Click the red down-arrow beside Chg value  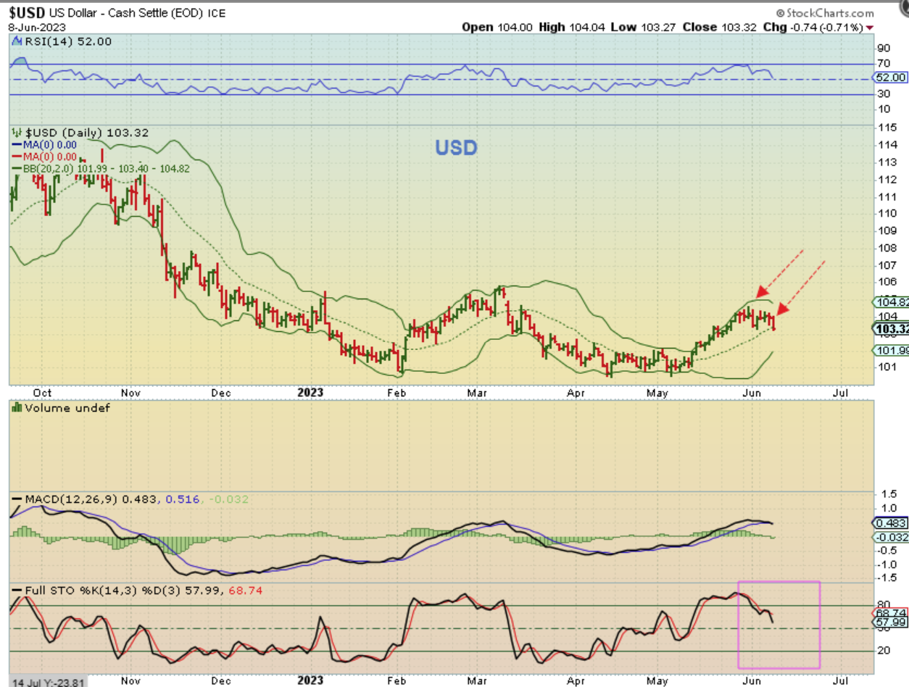(870, 27)
